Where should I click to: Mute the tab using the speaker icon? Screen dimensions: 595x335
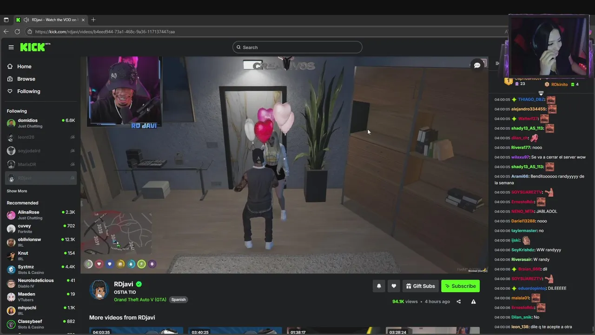[26, 20]
